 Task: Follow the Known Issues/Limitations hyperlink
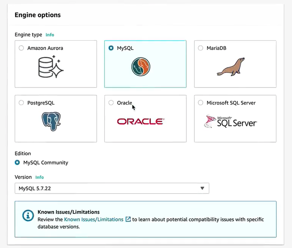[93, 219]
